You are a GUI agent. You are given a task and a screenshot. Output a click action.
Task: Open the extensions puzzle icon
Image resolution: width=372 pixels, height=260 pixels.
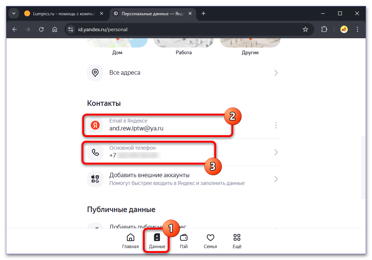pos(324,29)
